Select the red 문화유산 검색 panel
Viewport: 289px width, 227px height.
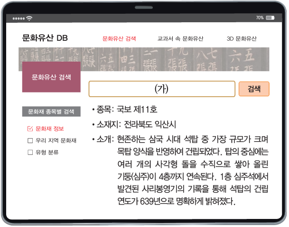pyautogui.click(x=51, y=77)
